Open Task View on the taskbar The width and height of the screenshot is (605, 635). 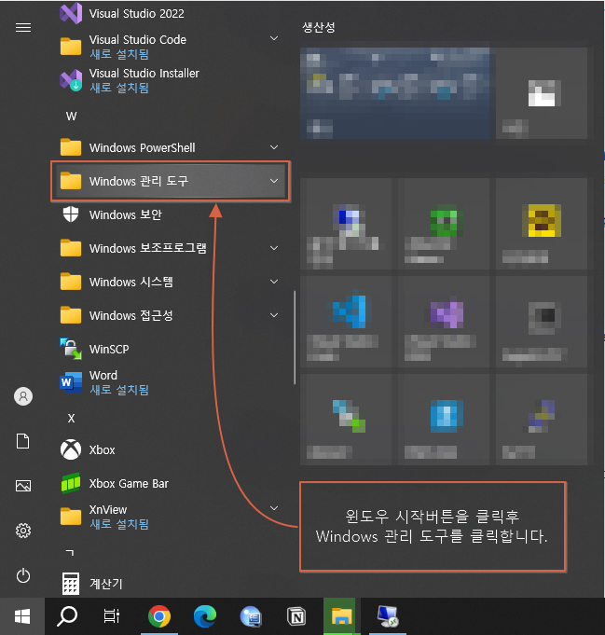pyautogui.click(x=111, y=616)
